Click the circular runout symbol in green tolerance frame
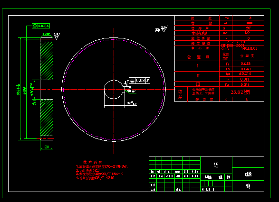 tap(35, 26)
